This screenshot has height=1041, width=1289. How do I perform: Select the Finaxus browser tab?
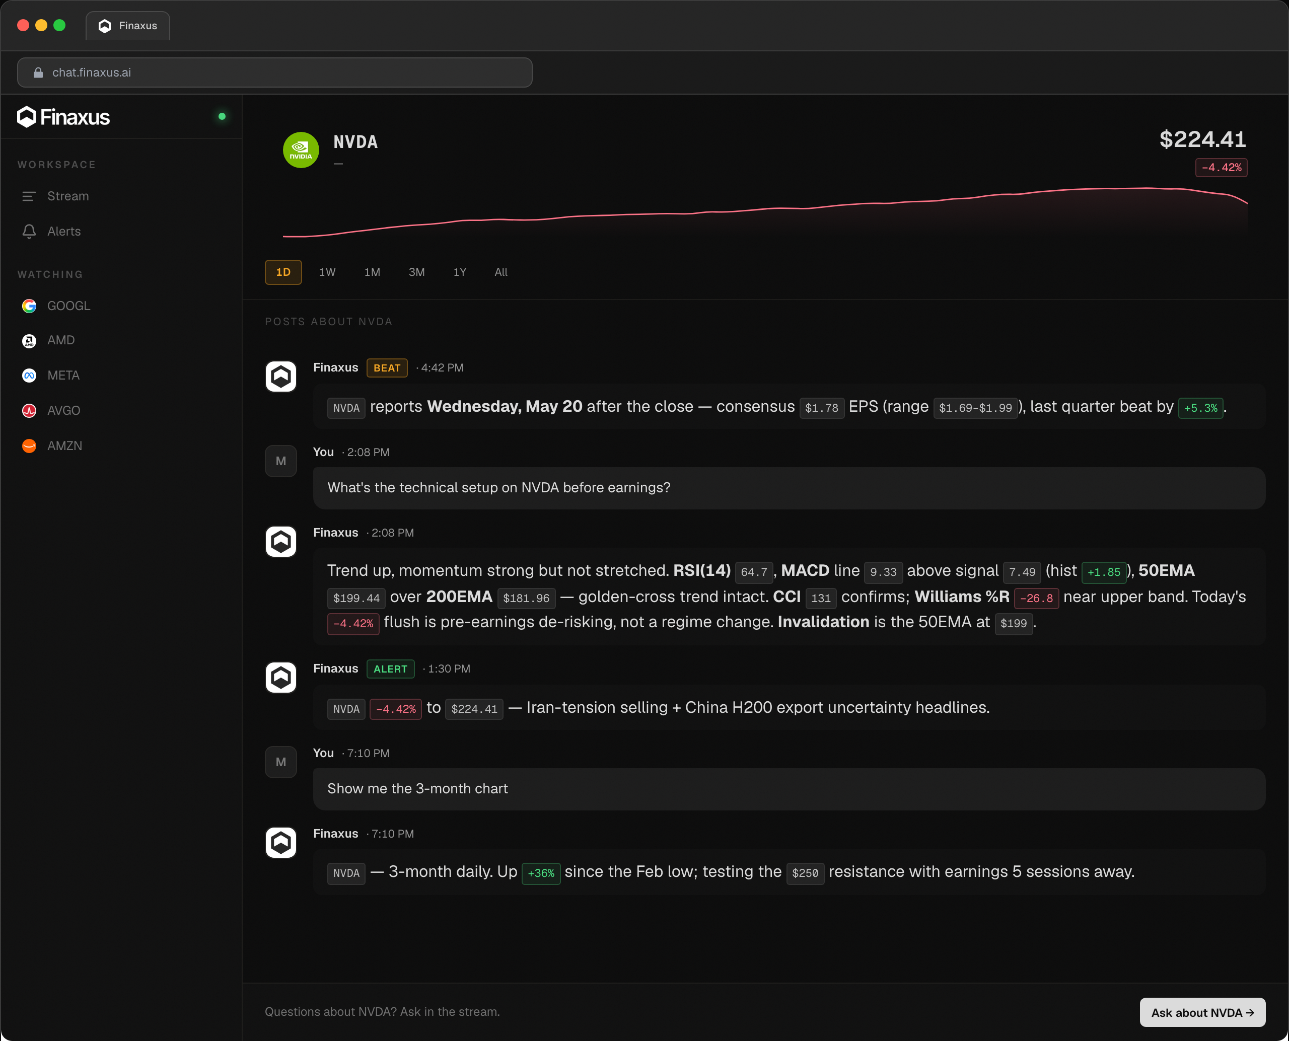tap(128, 26)
